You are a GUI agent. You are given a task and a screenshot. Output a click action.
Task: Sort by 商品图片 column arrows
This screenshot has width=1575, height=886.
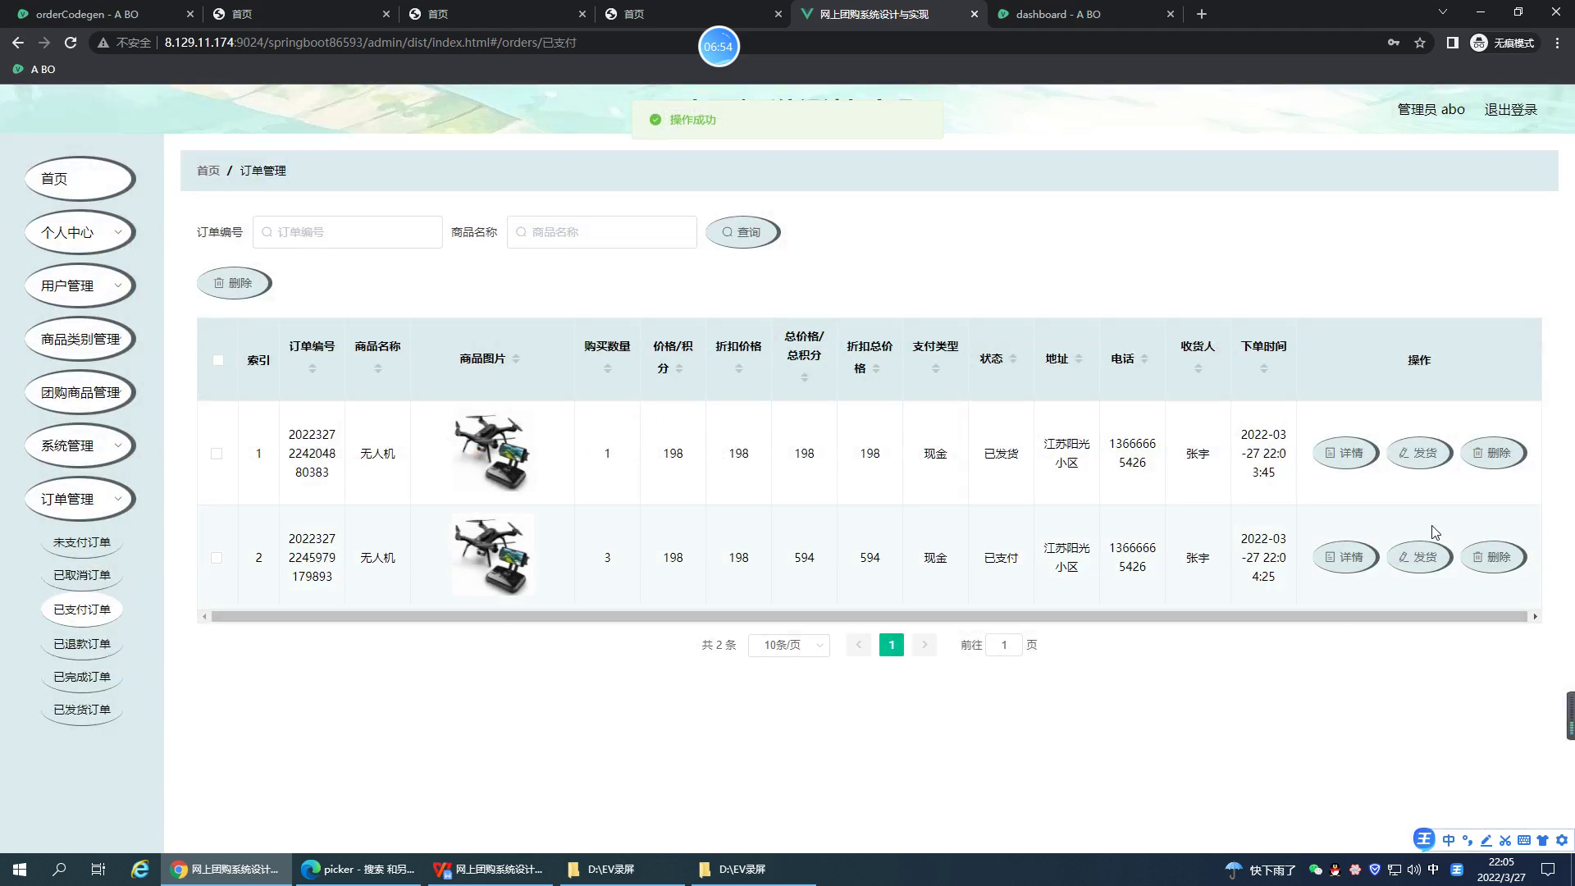click(515, 359)
